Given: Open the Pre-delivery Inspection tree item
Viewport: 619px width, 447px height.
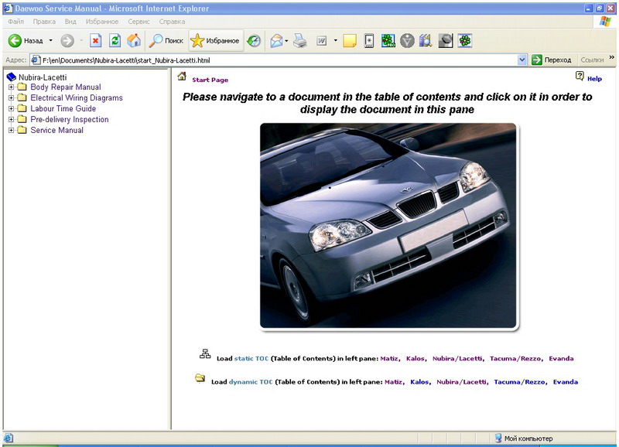Looking at the screenshot, I should click(70, 119).
